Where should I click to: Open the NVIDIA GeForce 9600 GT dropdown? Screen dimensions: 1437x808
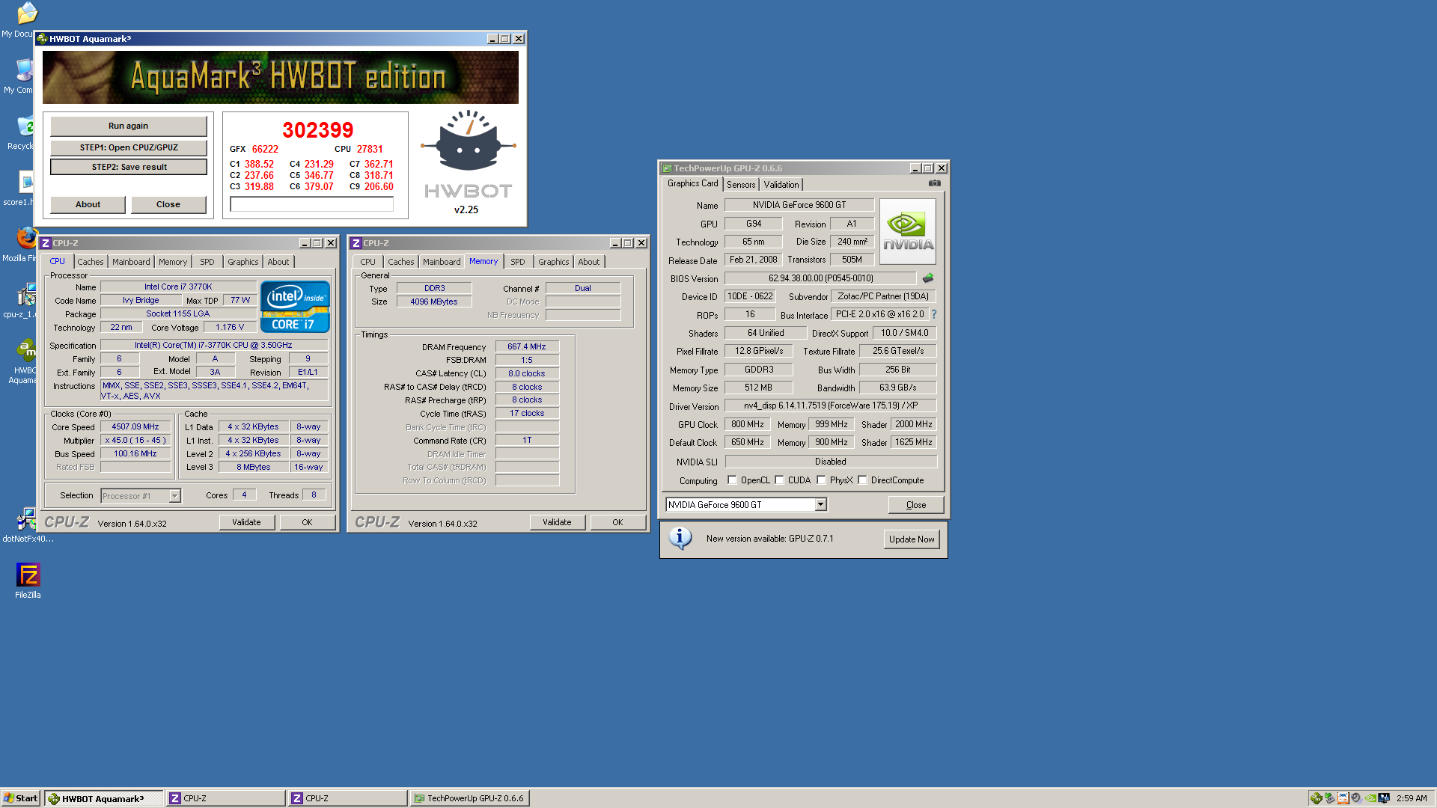pos(820,505)
